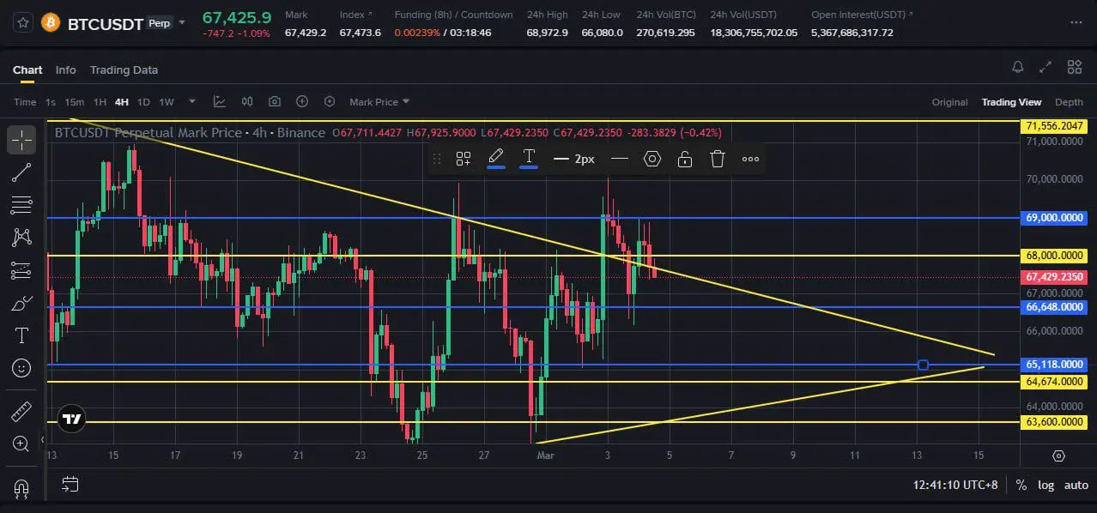Open the Mark Price dropdown

coord(379,102)
